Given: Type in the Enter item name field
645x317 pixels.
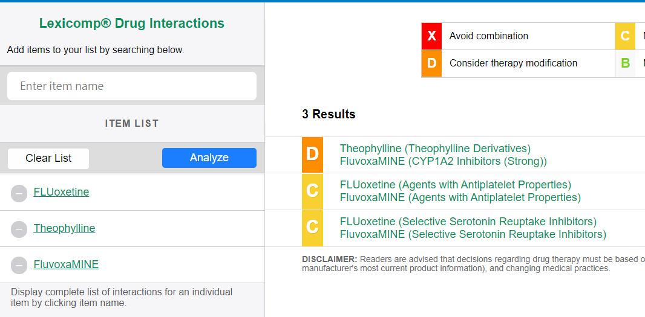Looking at the screenshot, I should pos(132,86).
